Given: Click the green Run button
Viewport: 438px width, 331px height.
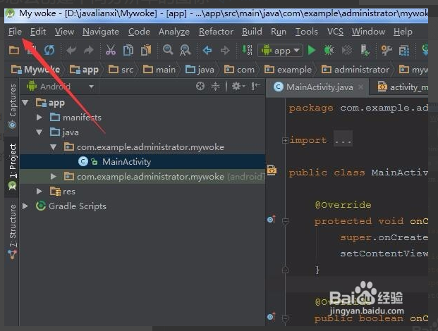Looking at the screenshot, I should [312, 51].
